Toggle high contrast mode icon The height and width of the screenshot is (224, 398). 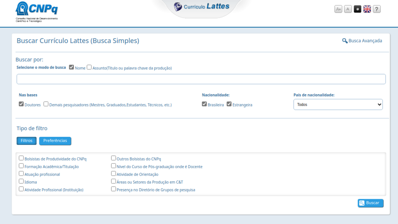(358, 9)
